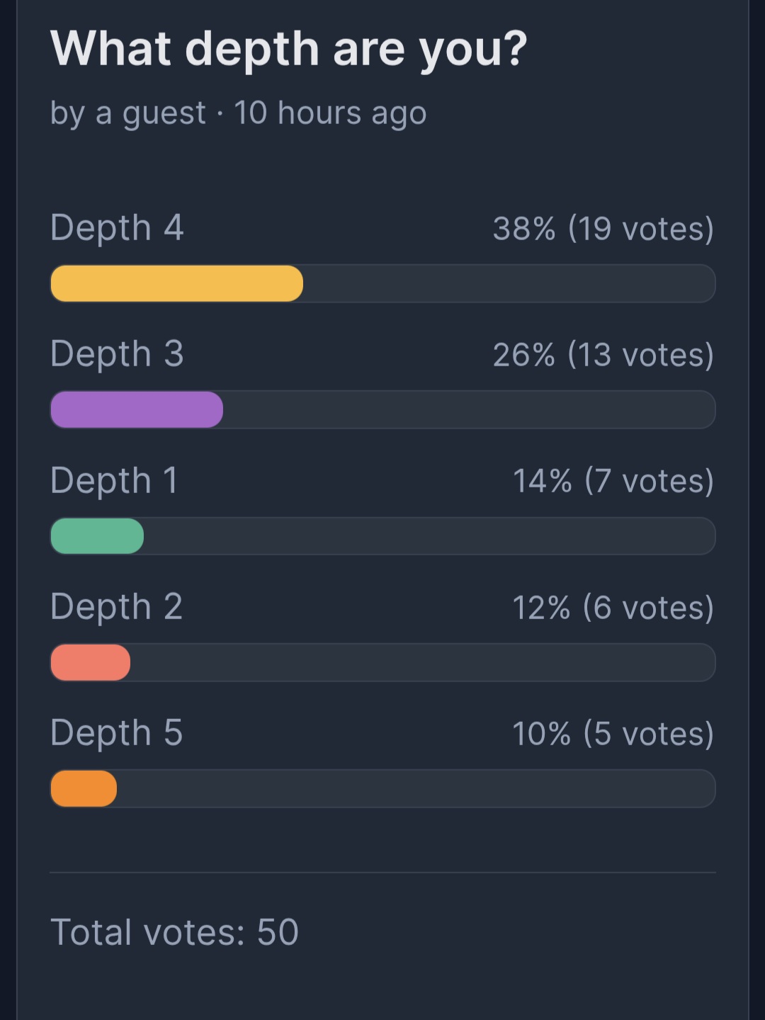The image size is (765, 1020).
Task: Click the '26% (13 votes)' result text
Action: pos(603,355)
